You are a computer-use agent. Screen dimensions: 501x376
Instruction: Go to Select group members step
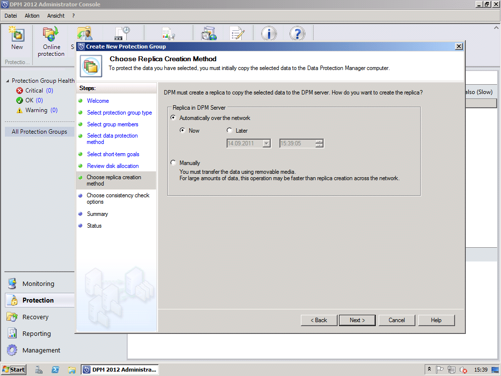click(x=113, y=124)
